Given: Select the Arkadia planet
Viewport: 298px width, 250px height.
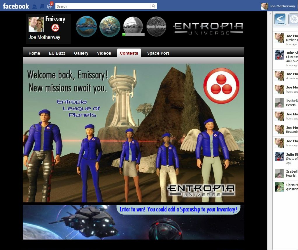Looking at the screenshot, I should point(133,25).
